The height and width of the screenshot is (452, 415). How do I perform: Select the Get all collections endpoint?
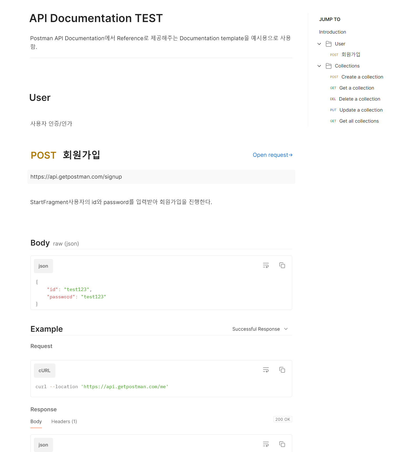[x=359, y=121]
